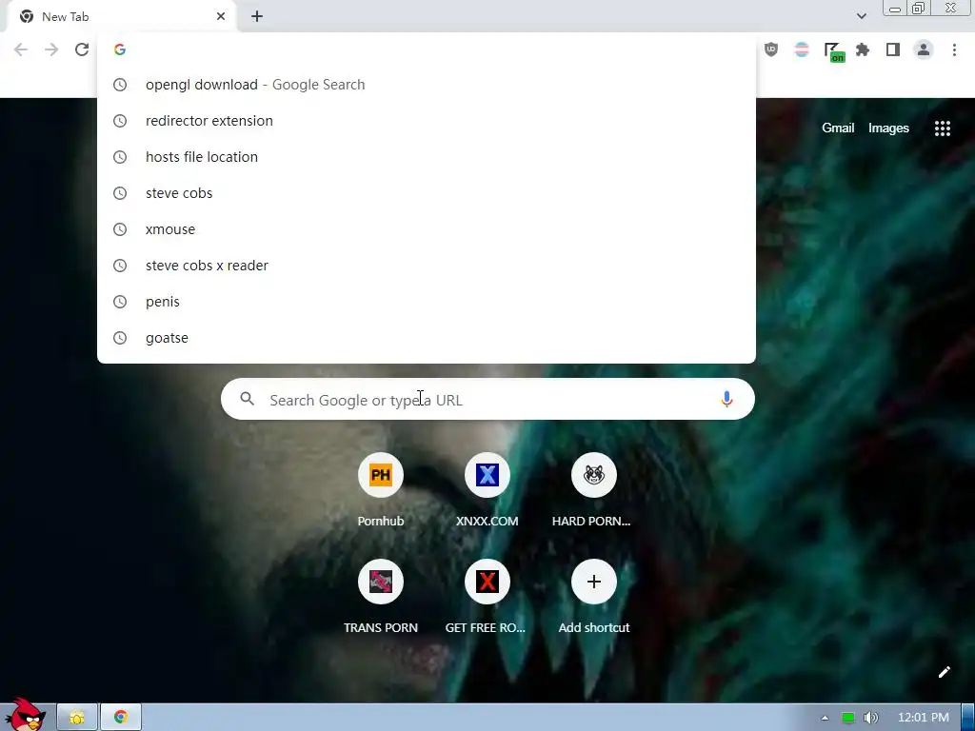Open the Images link
Viewport: 975px width, 731px height.
click(x=888, y=128)
